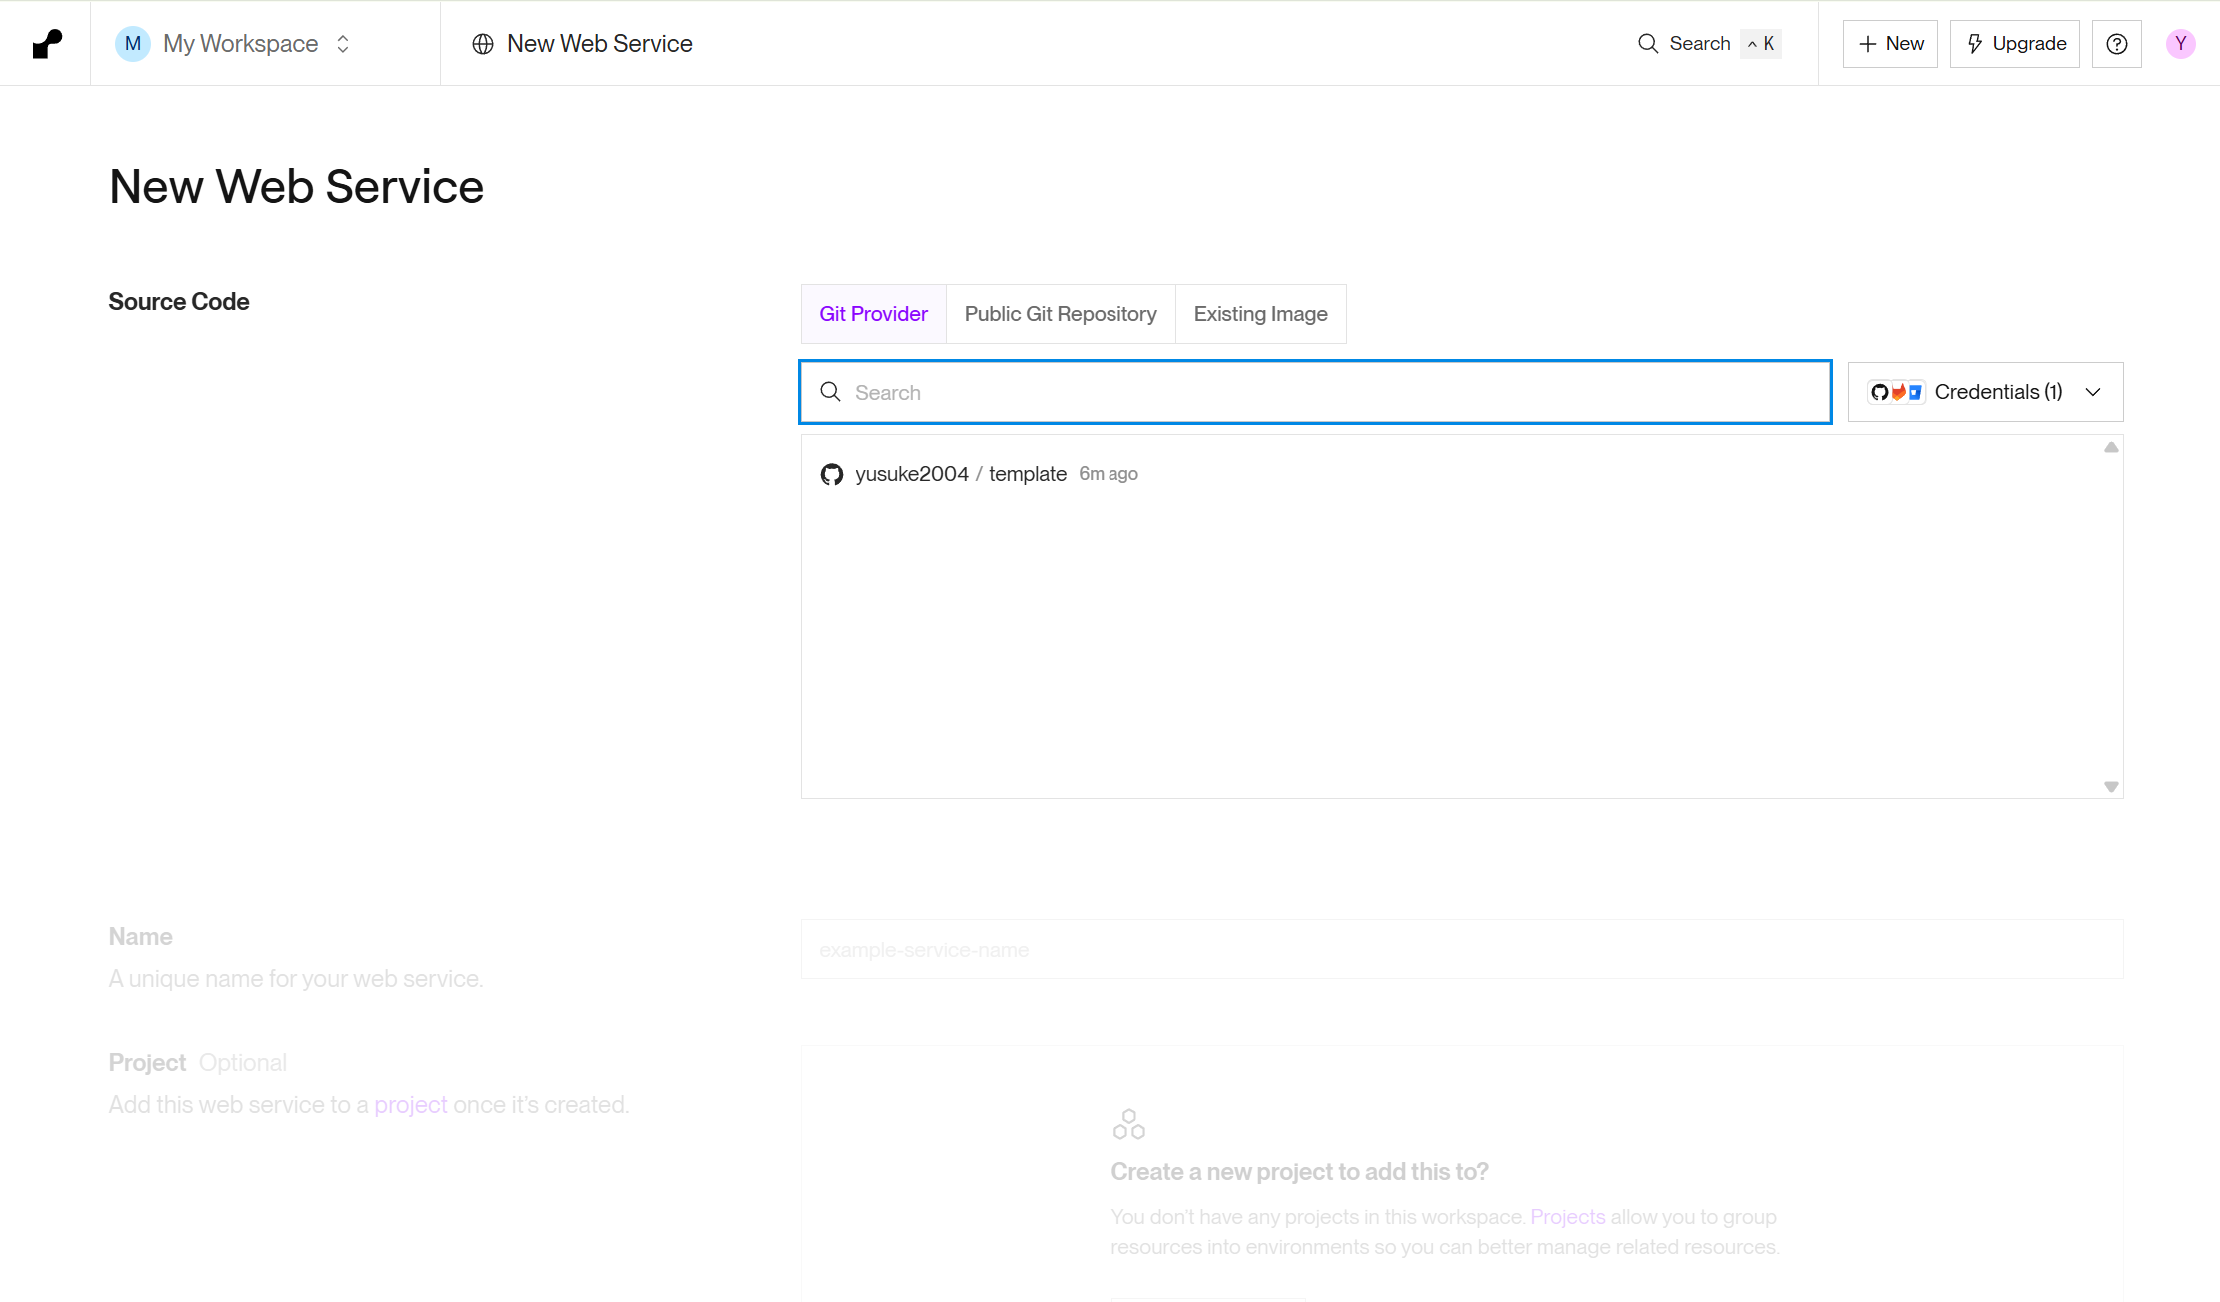Click the M workspace avatar icon
This screenshot has width=2220, height=1302.
click(132, 44)
